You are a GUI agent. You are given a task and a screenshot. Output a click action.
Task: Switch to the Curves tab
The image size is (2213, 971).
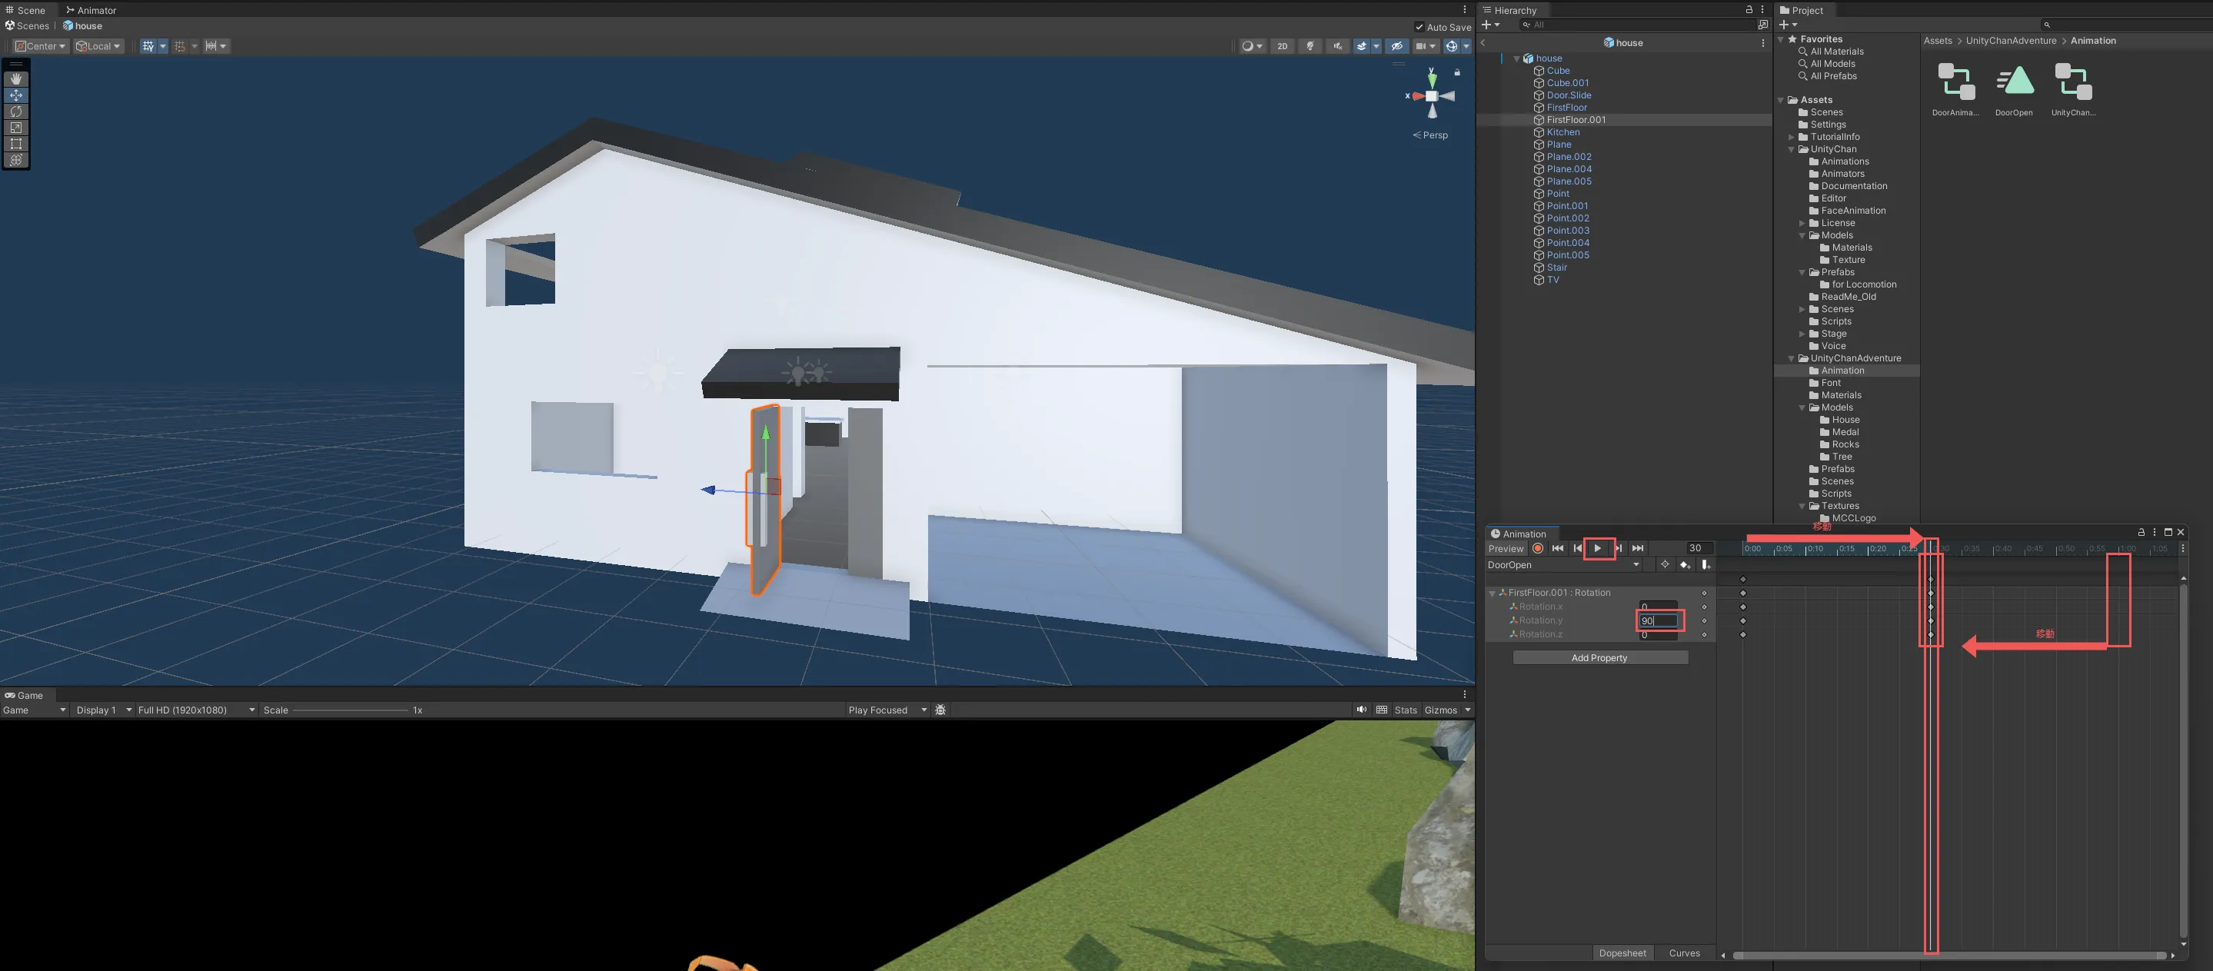[x=1684, y=953]
